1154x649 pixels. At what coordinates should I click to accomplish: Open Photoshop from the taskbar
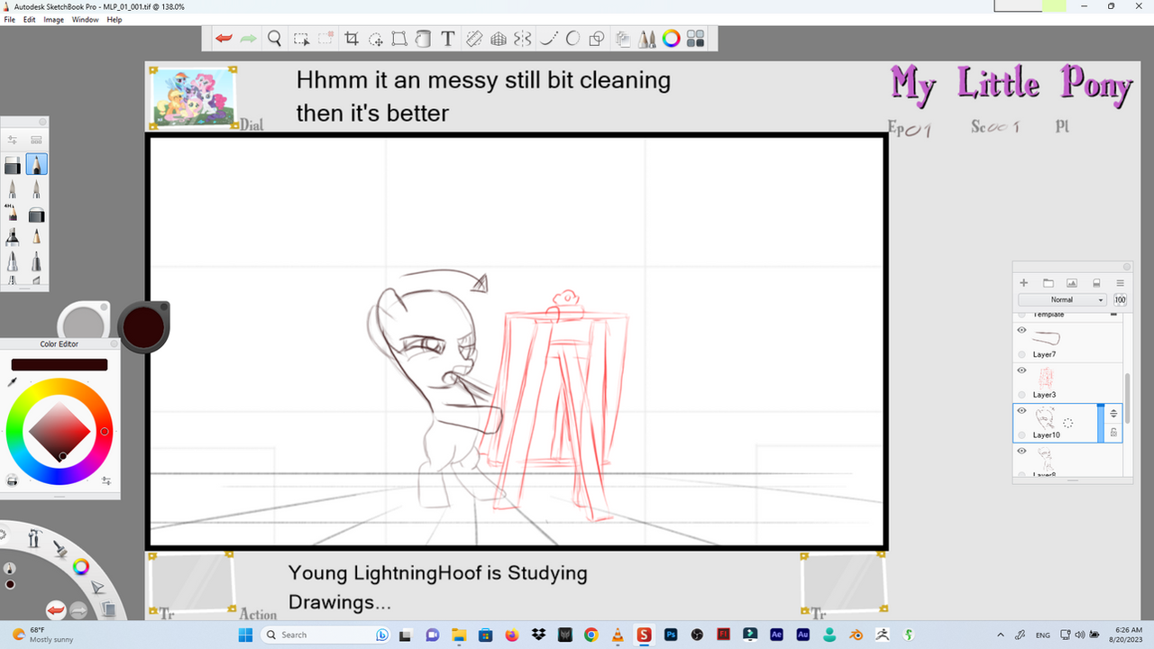click(x=671, y=635)
